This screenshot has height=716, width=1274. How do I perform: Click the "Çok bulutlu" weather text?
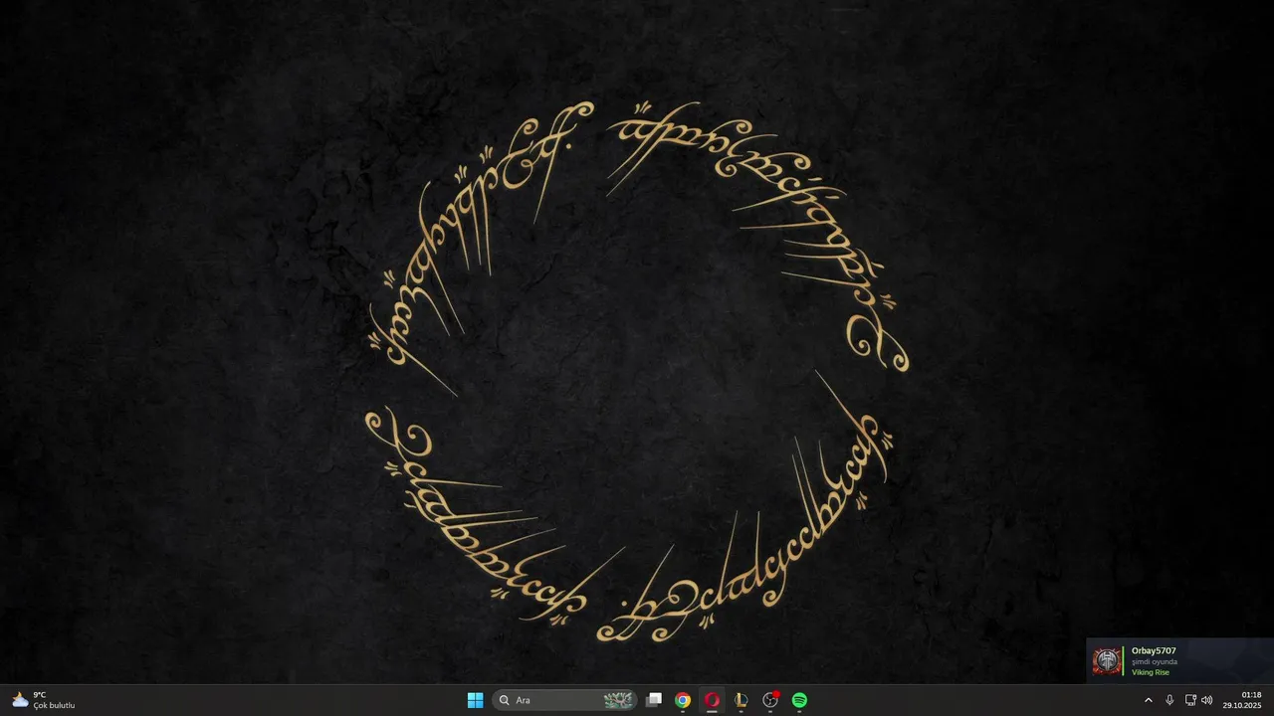(x=54, y=705)
